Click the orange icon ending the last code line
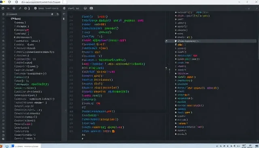This screenshot has width=259, height=148. [x=113, y=131]
